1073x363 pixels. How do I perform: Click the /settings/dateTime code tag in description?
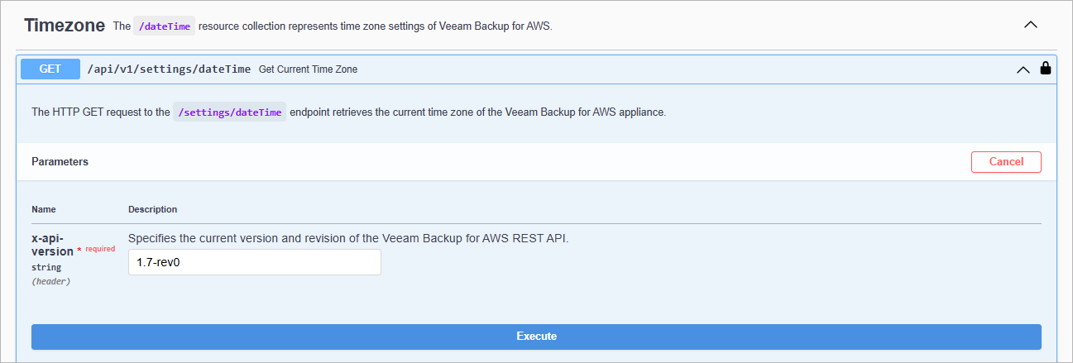229,112
